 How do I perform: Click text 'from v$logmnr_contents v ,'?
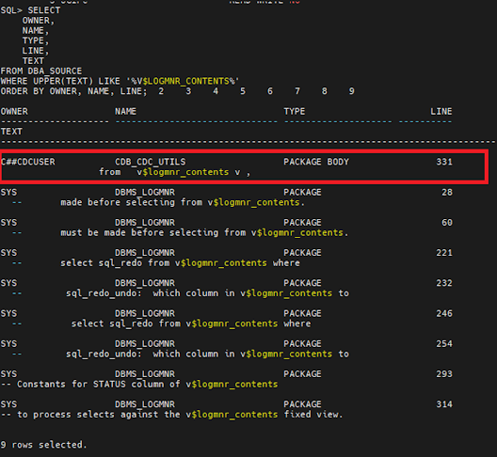[175, 172]
